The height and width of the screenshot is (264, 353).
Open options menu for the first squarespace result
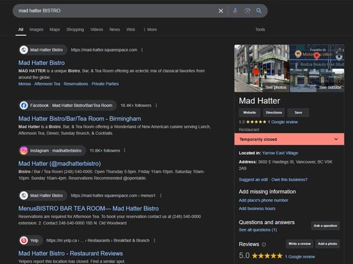tap(142, 50)
